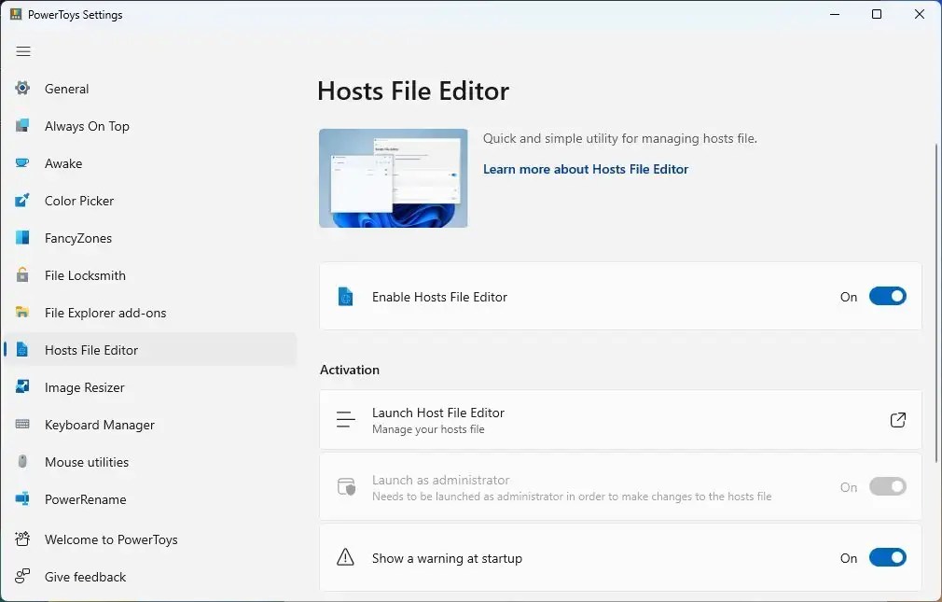Image resolution: width=942 pixels, height=602 pixels.
Task: Toggle Launch as administrator
Action: pyautogui.click(x=887, y=486)
